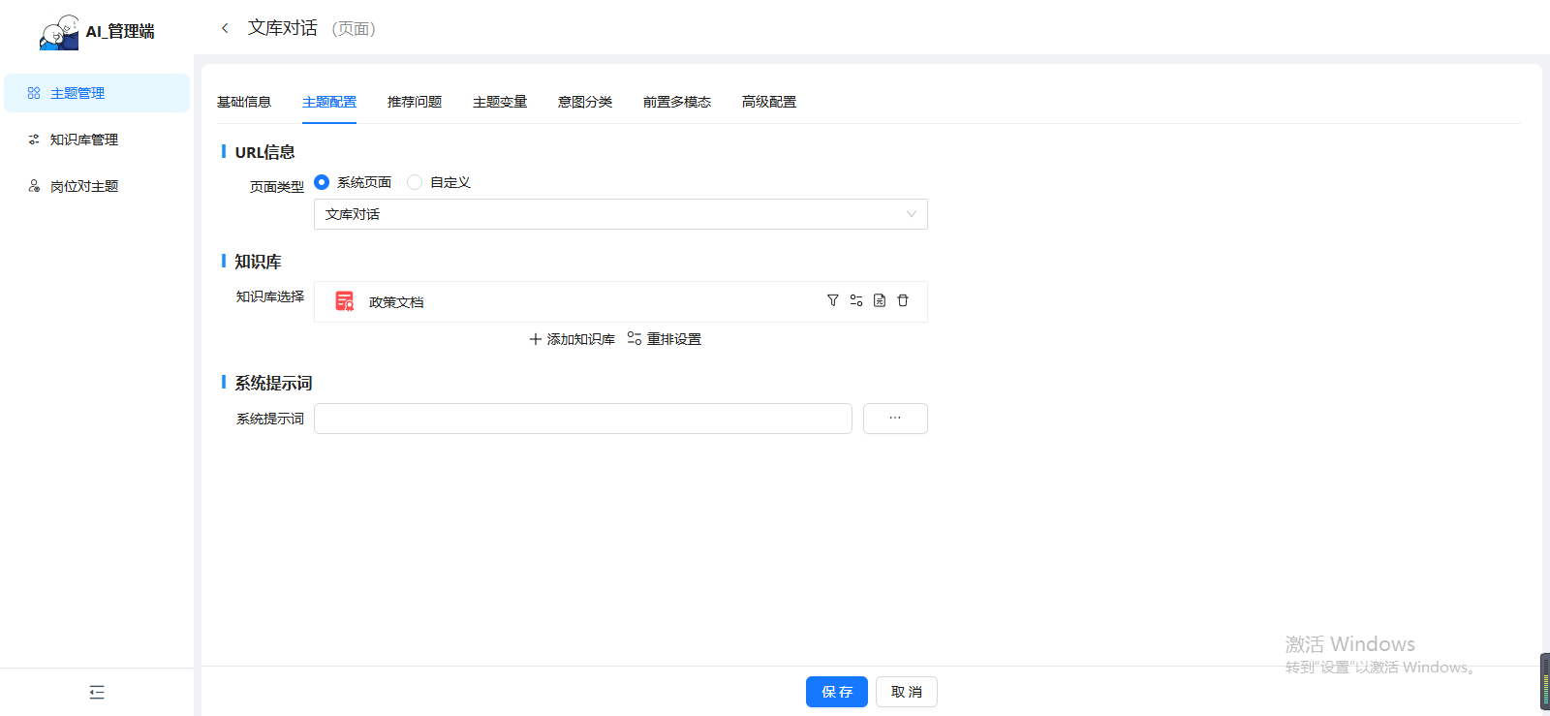Click the red 政策文档 file icon
Image resolution: width=1550 pixels, height=716 pixels.
344,301
